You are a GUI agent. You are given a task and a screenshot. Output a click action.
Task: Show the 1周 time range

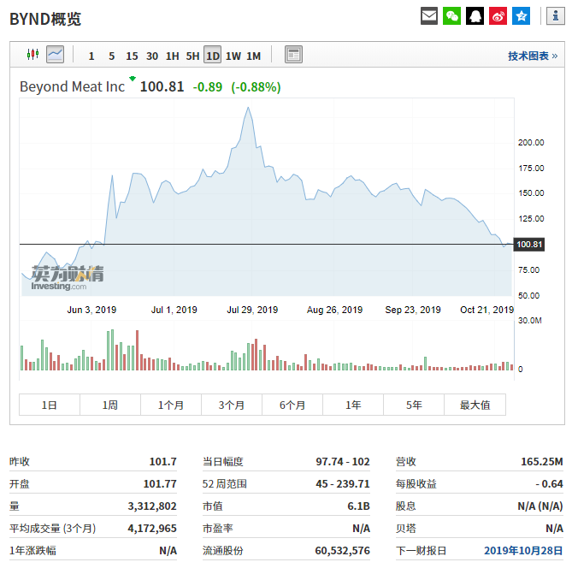tap(110, 405)
